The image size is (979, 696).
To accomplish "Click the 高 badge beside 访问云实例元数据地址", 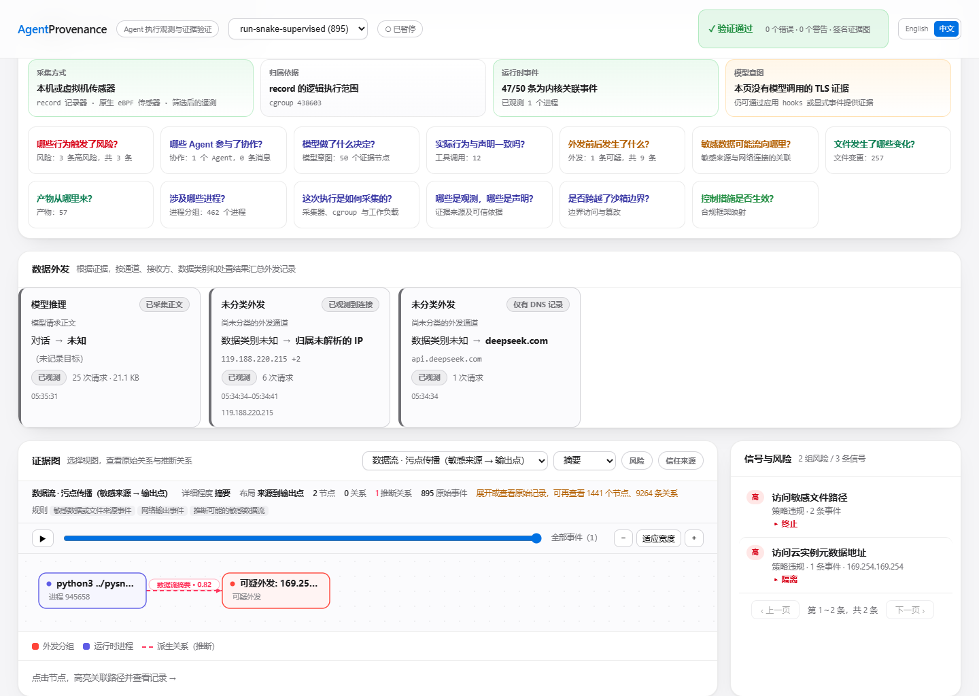I will pos(755,553).
